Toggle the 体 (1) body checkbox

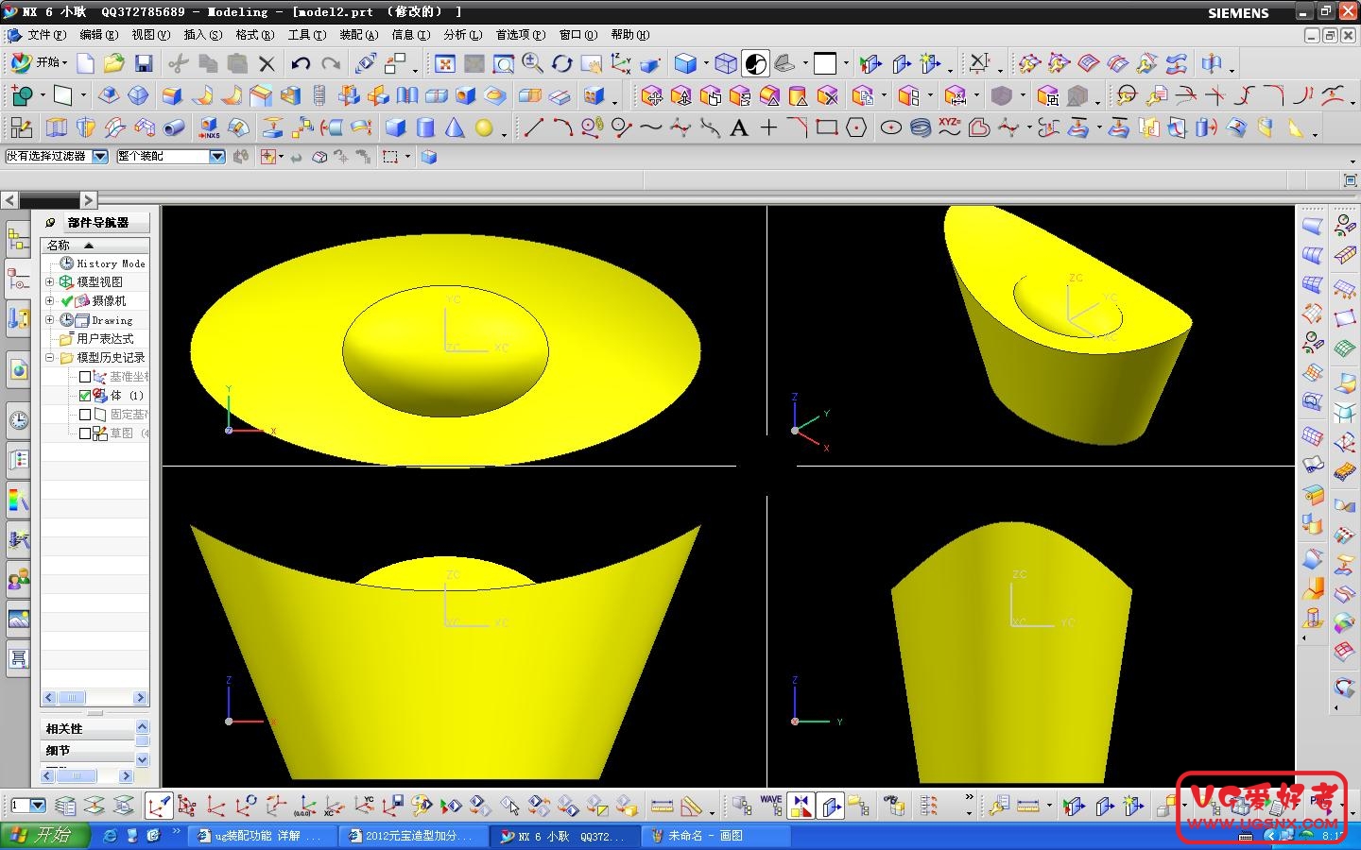(x=85, y=396)
